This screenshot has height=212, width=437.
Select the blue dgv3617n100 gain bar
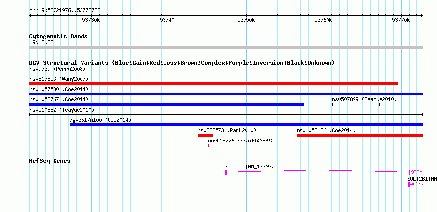246,125
